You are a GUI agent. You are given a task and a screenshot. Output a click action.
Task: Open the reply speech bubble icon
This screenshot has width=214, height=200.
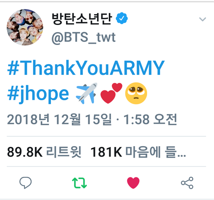point(25,183)
